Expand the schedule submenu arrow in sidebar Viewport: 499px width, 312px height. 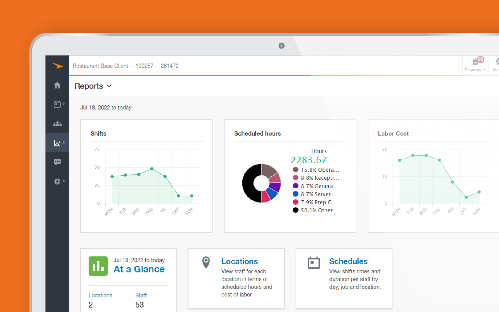click(64, 104)
